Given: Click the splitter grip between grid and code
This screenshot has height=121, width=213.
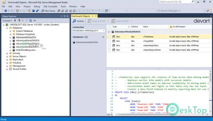Looking at the screenshot, I should pos(159,69).
